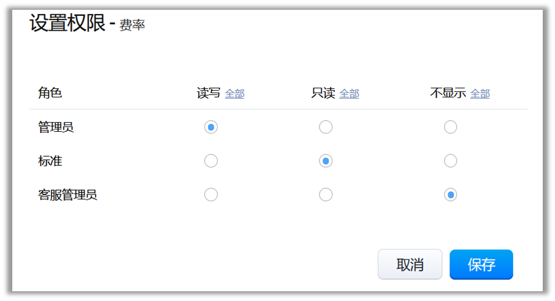Image resolution: width=555 pixels, height=301 pixels.
Task: Set 标准 role to 不显示
Action: tap(450, 161)
